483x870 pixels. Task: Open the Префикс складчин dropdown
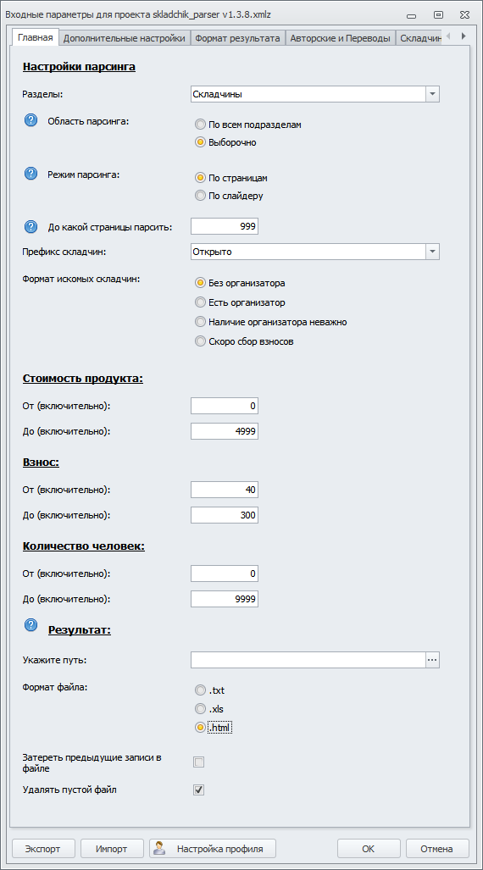point(432,252)
